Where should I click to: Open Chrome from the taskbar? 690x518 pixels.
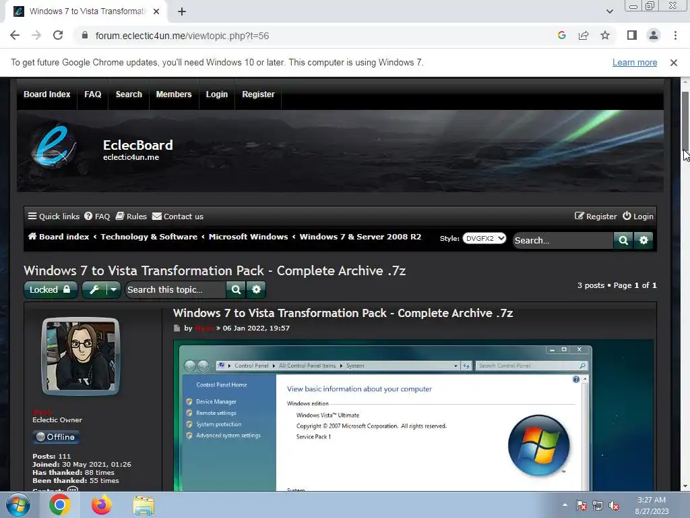[x=60, y=505]
